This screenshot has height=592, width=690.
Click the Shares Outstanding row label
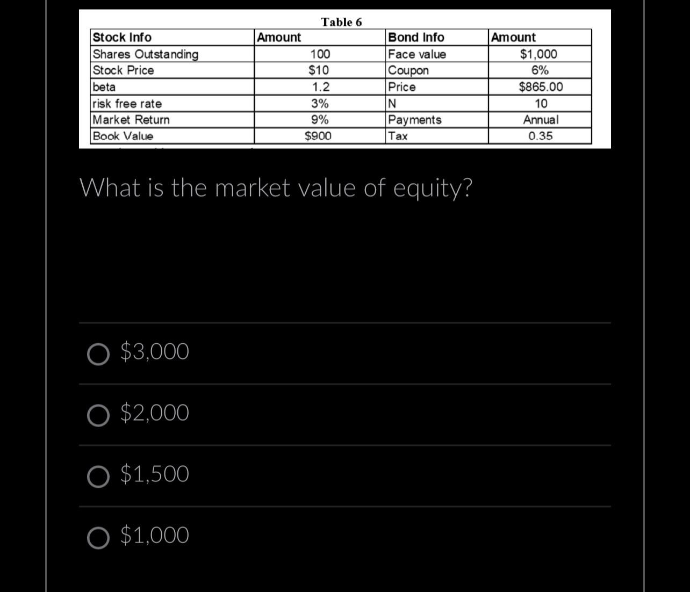pos(145,54)
